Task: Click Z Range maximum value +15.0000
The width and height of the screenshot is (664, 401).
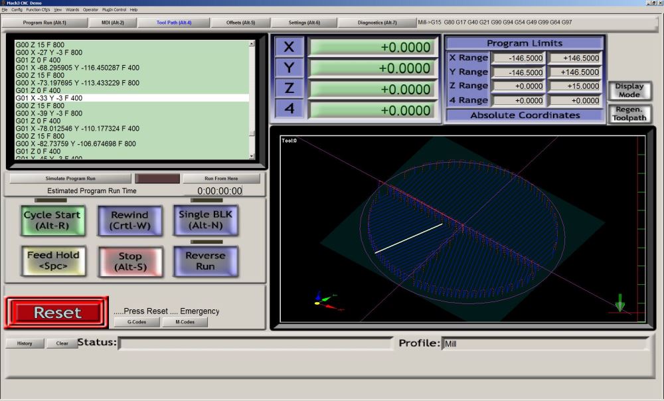Action: [x=574, y=86]
